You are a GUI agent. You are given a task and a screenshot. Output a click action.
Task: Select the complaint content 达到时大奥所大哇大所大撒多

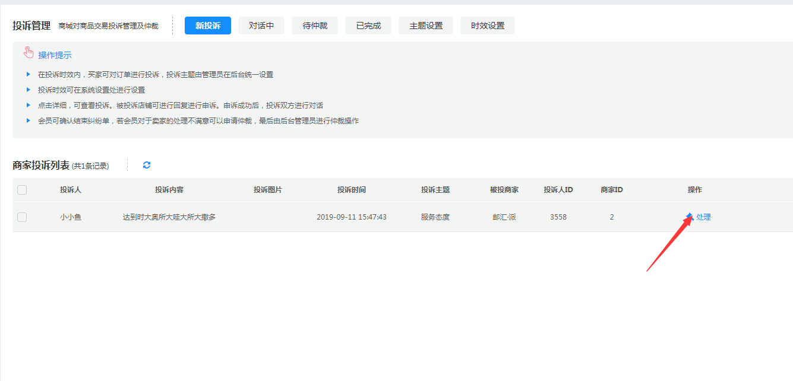(169, 217)
